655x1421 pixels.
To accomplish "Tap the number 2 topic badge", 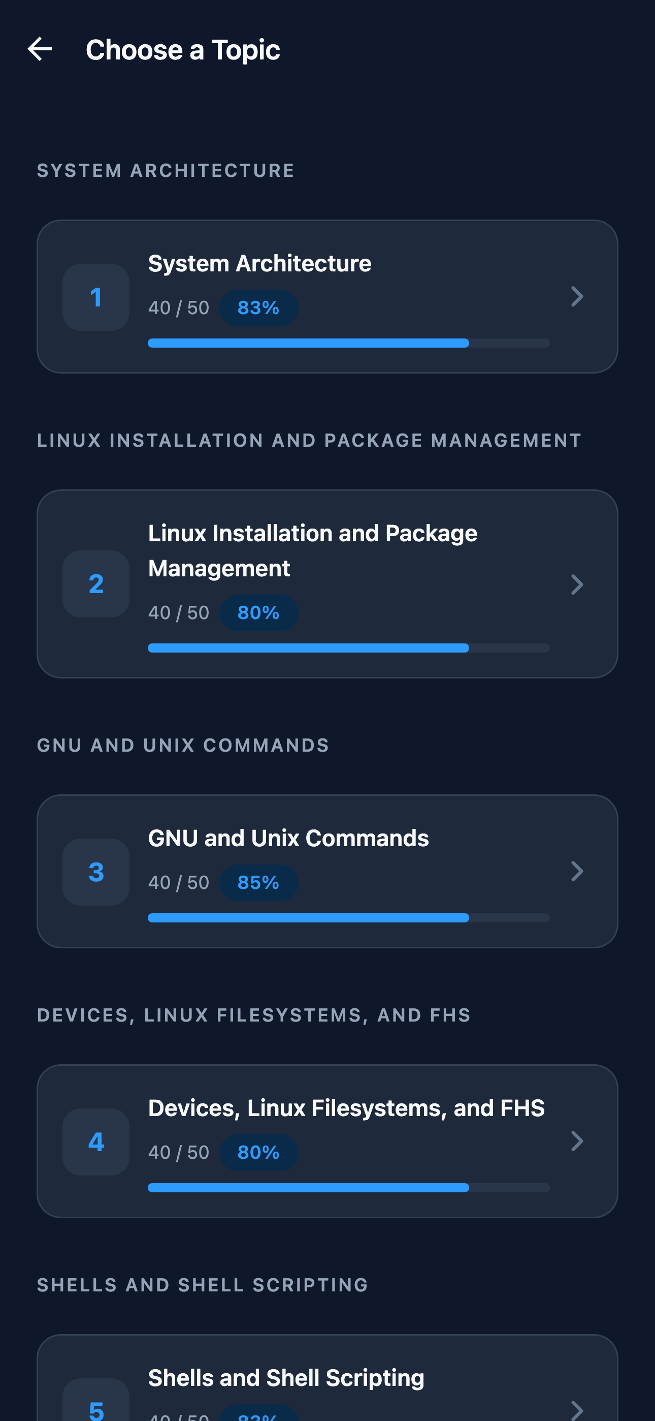I will click(96, 583).
